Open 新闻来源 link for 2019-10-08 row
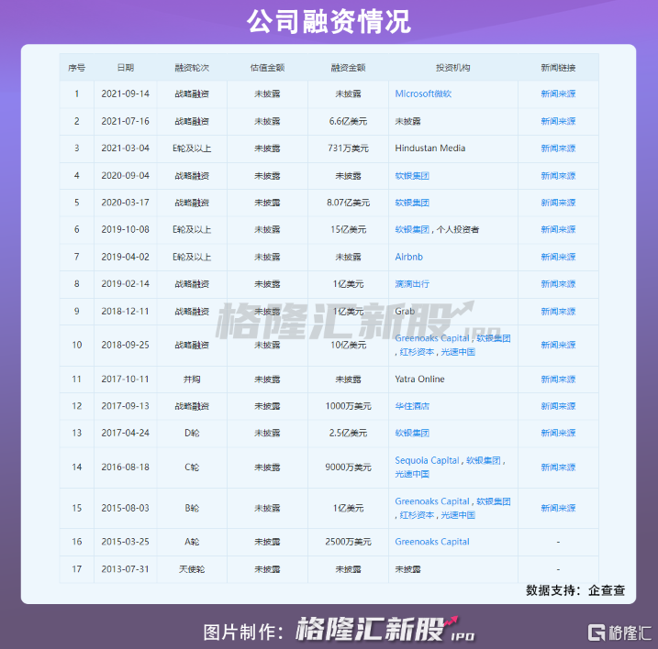This screenshot has height=649, width=658. [558, 229]
